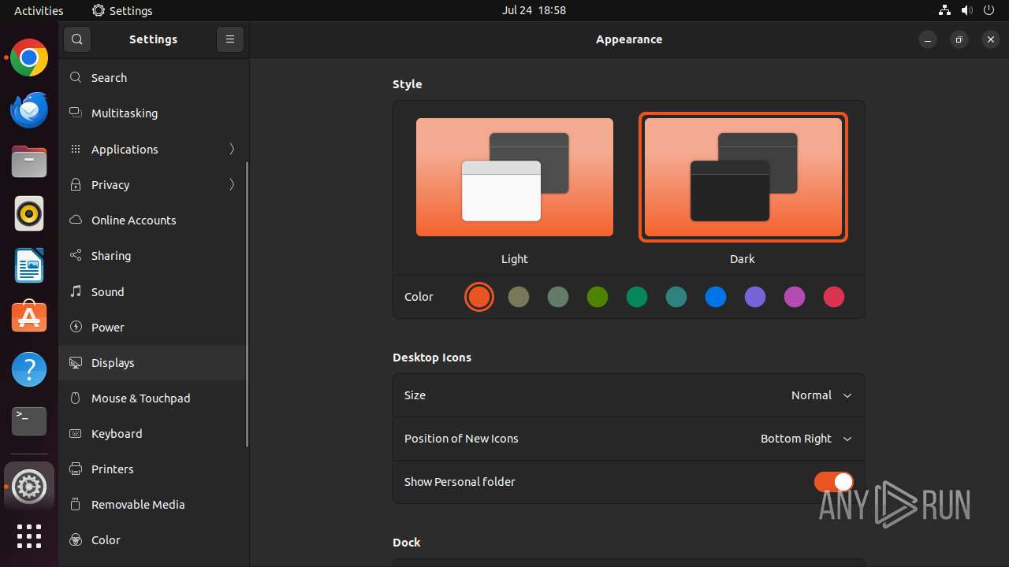Open the Help app from dock
1009x567 pixels.
29,369
